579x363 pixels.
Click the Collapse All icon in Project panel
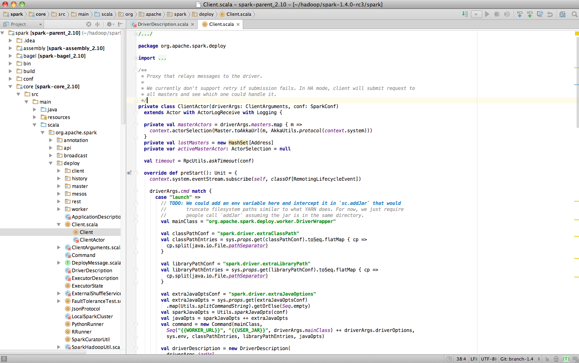coord(97,24)
